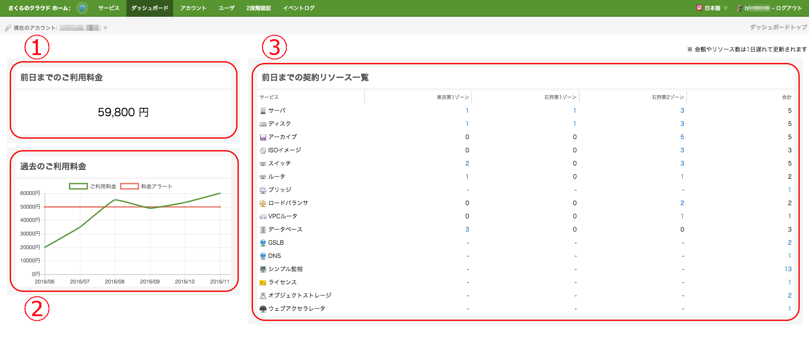This screenshot has height=339, width=809.
Task: Open ロードバランサ count 2 in 石狩第2ゾーン
Action: click(682, 203)
